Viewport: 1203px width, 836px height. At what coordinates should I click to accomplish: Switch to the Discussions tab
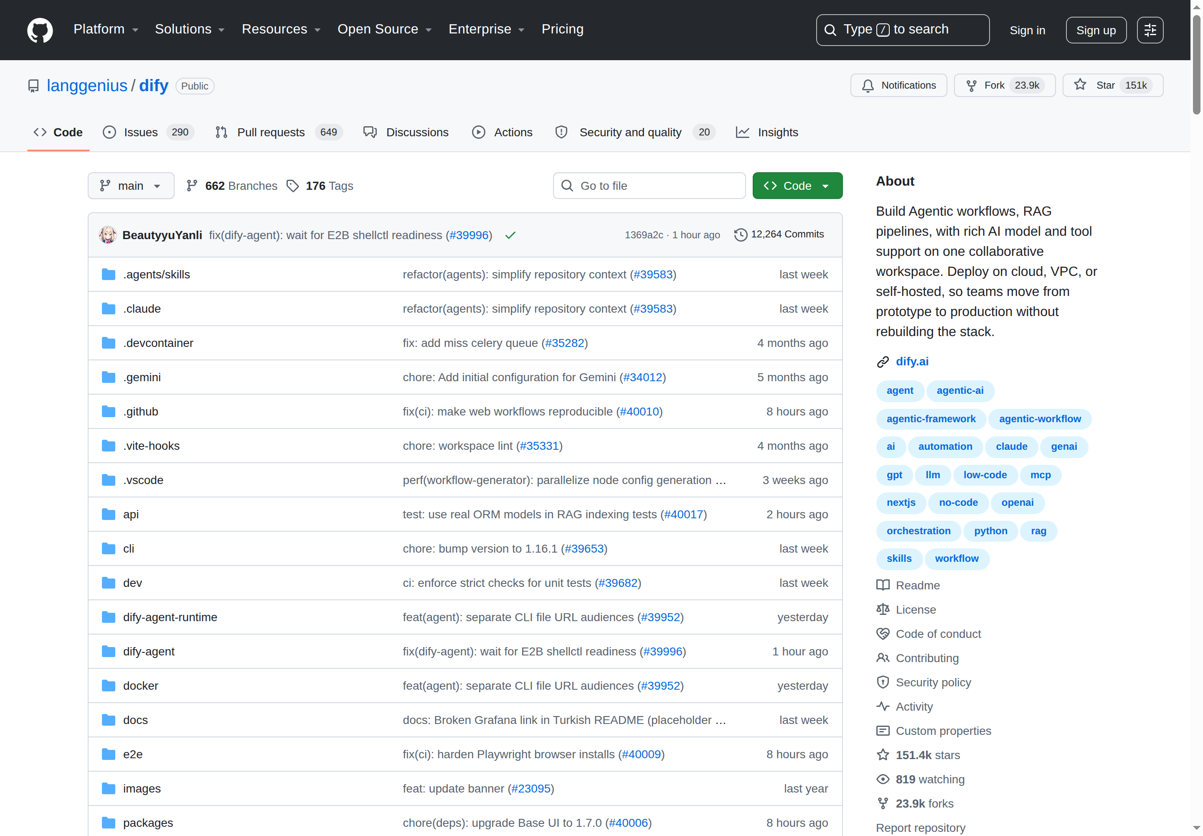coord(406,133)
